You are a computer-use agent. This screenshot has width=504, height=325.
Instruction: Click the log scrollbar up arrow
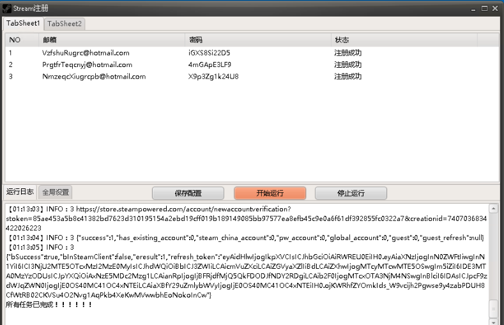[x=493, y=209]
